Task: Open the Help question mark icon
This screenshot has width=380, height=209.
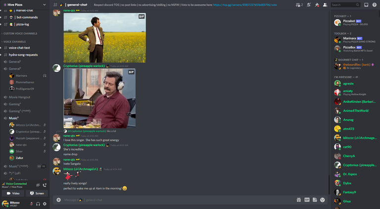Action: point(374,5)
